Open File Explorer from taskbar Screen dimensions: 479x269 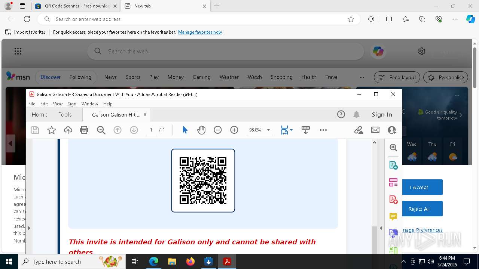click(x=172, y=262)
